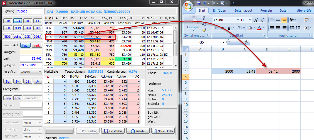Open the Limit-Zusatz dropdown
The width and height of the screenshot is (314, 140).
(33, 122)
